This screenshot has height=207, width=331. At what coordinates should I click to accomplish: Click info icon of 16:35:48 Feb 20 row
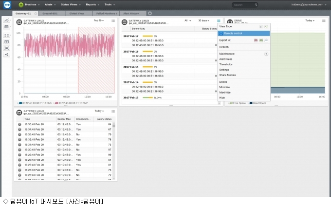pos(19,124)
